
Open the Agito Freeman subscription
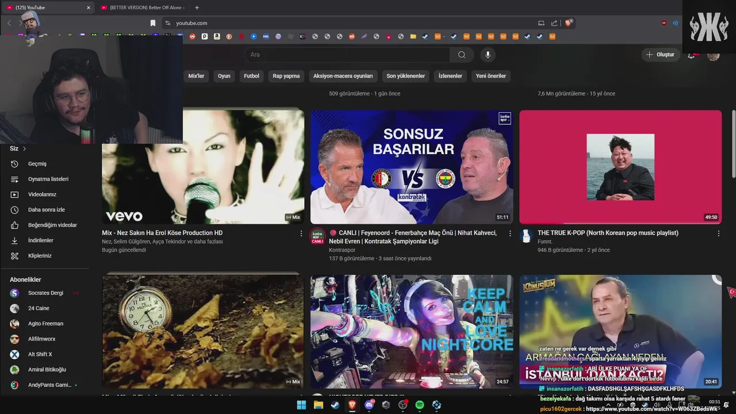[45, 324]
